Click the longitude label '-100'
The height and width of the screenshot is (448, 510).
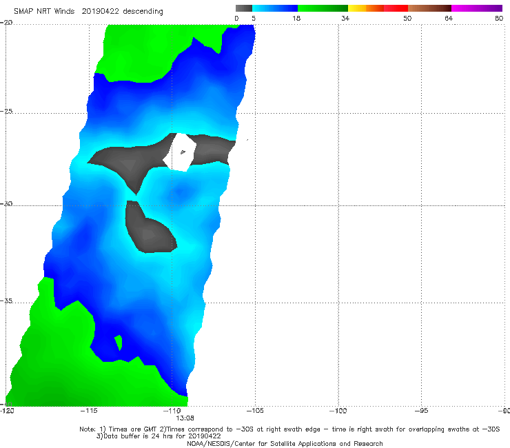click(338, 411)
